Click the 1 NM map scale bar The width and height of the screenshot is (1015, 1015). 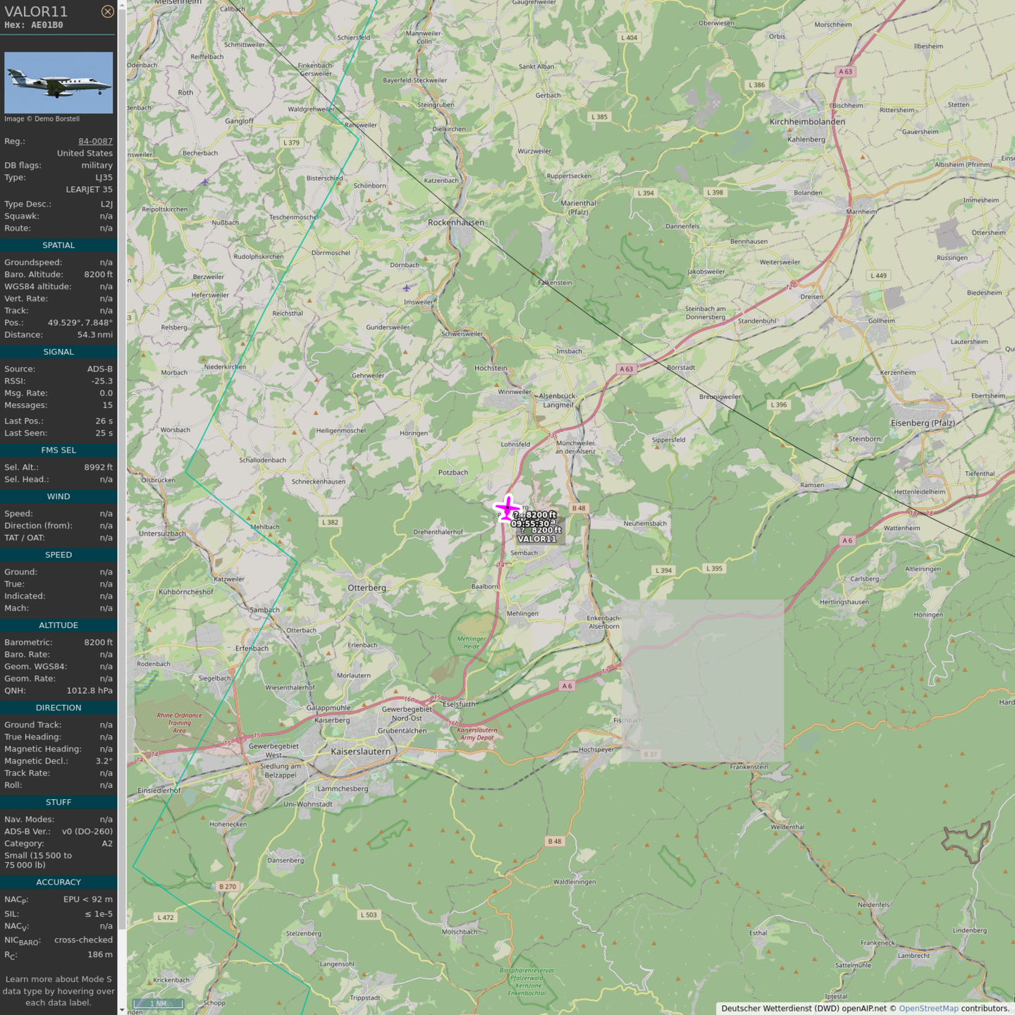158,1004
